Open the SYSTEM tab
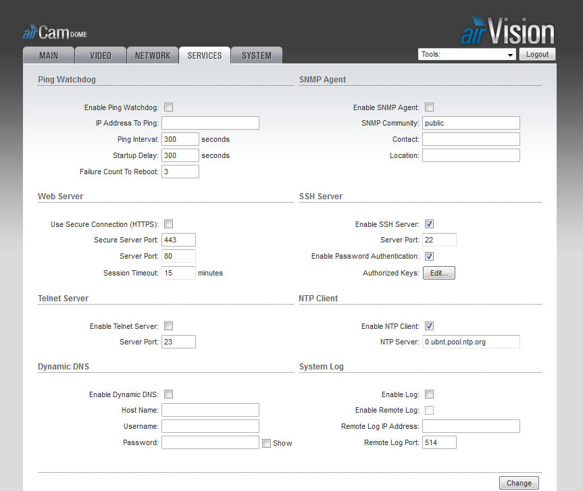The height and width of the screenshot is (491, 583). 256,55
